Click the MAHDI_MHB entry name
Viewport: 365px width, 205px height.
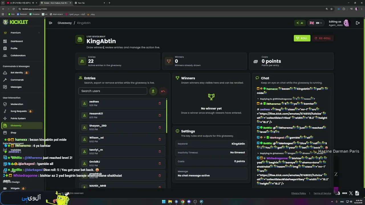point(98,186)
